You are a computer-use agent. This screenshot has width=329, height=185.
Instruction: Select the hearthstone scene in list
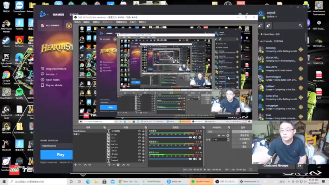(89, 131)
